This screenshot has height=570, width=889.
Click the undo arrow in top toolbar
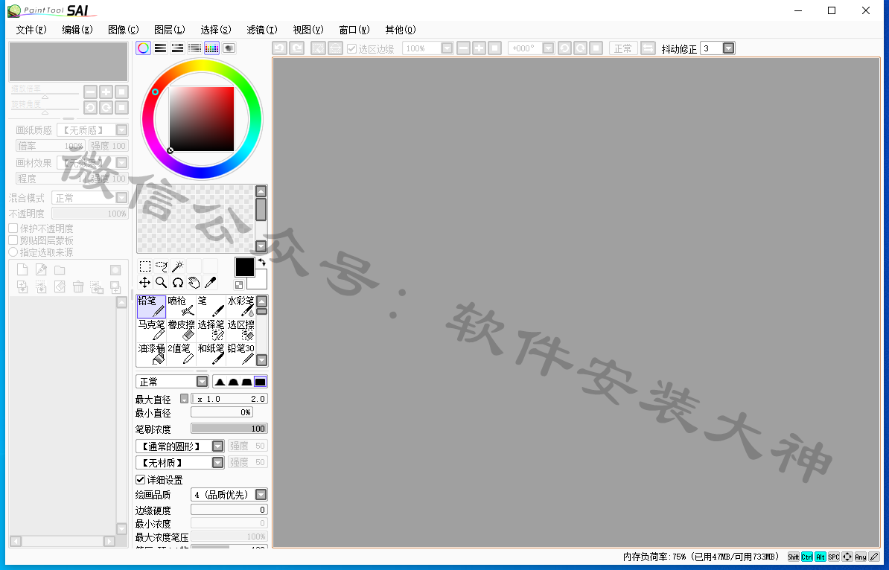279,48
